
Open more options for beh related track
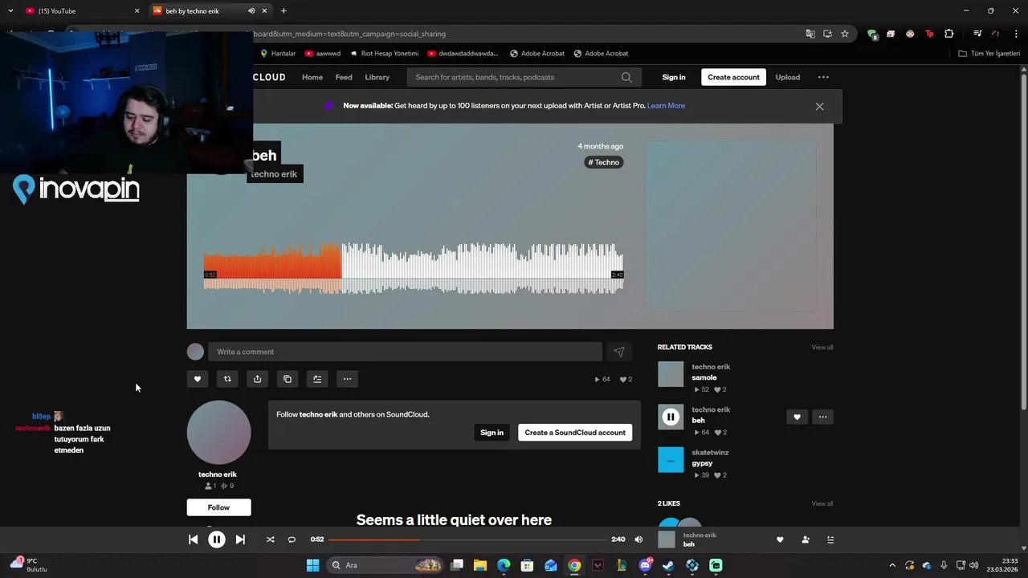click(x=822, y=417)
